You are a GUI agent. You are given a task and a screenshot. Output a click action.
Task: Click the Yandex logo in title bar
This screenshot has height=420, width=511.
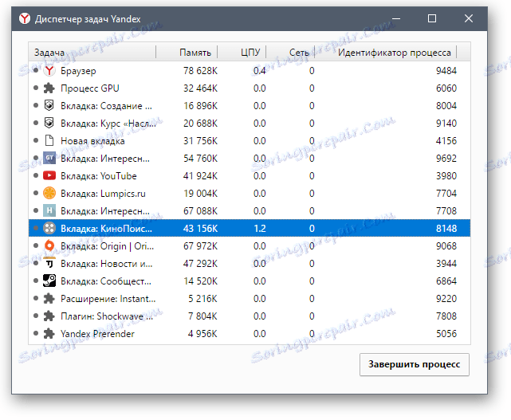tap(25, 18)
